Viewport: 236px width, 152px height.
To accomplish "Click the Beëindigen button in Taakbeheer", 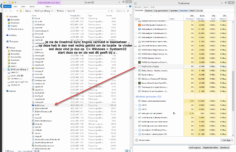I will coord(227,140).
